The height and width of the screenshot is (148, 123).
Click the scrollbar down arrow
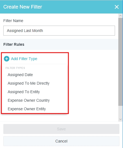[x=121, y=119]
